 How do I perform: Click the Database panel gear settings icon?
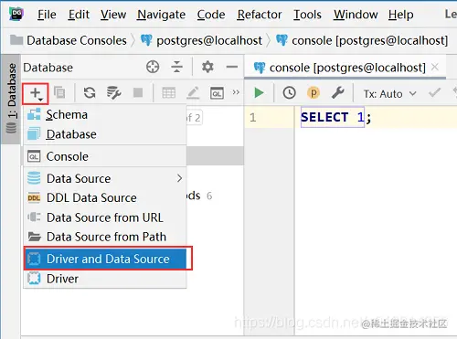[x=207, y=67]
